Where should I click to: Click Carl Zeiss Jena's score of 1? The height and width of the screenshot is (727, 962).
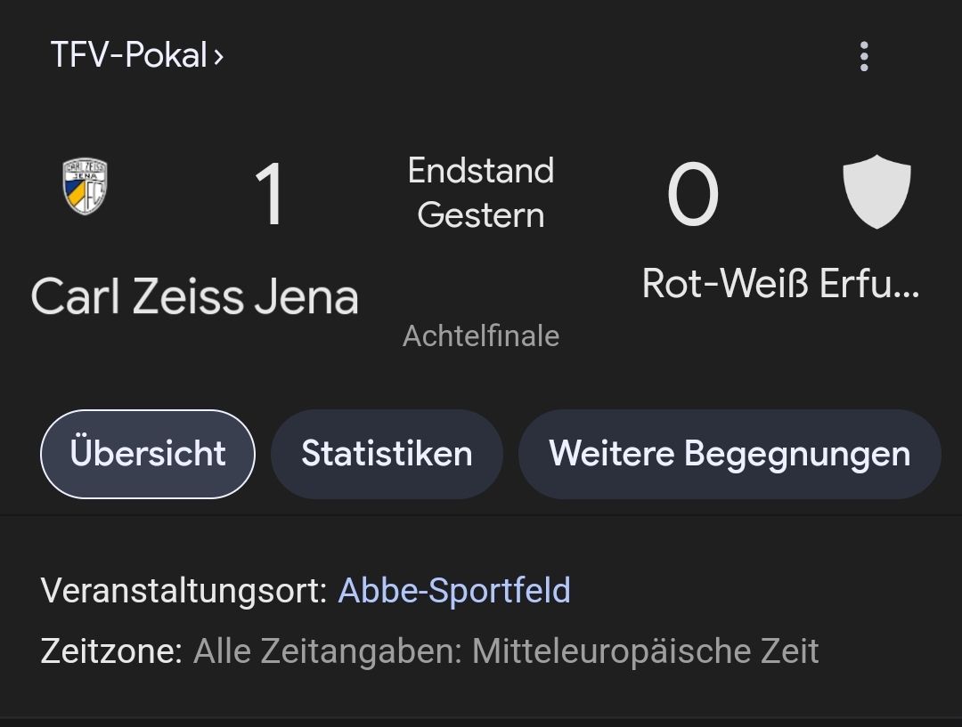coord(270,195)
